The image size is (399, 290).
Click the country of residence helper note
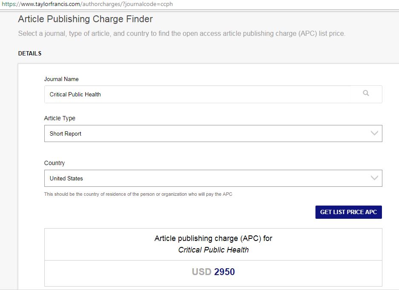pyautogui.click(x=138, y=194)
